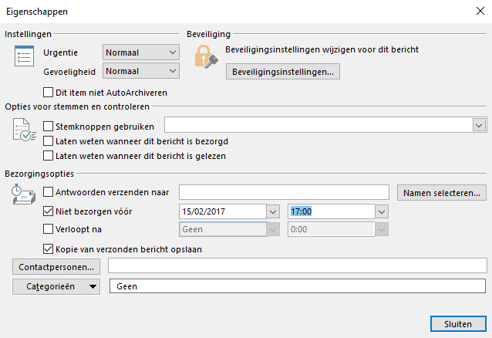Click the 'Bezorgingsopties' heading

[x=39, y=174]
